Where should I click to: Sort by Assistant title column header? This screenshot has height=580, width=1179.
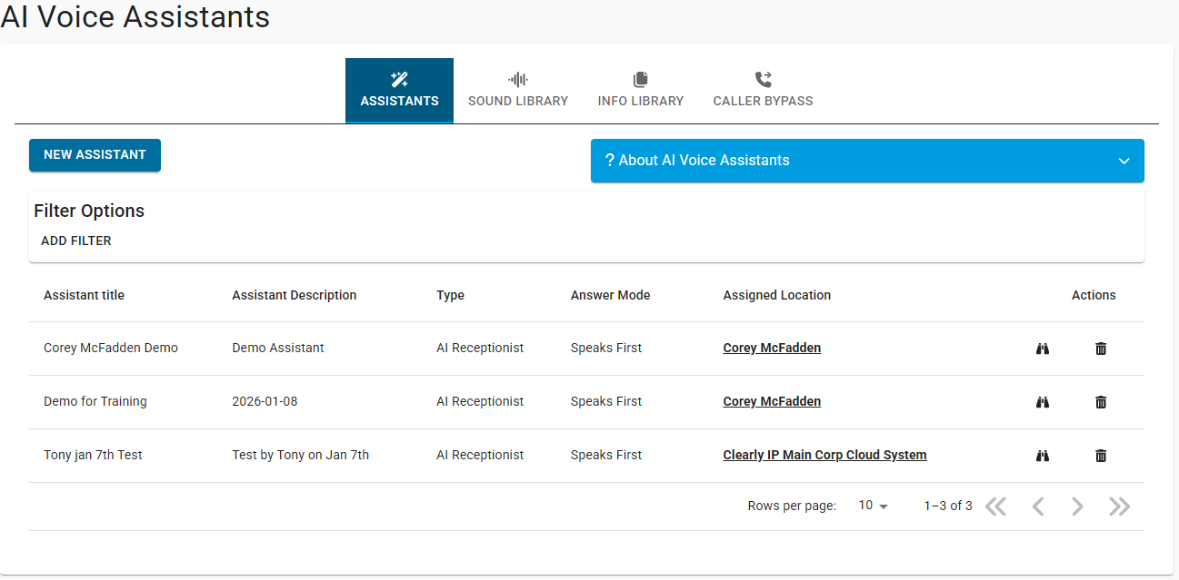tap(84, 295)
